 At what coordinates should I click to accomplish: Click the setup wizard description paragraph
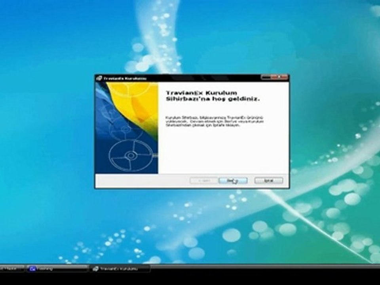(x=214, y=121)
